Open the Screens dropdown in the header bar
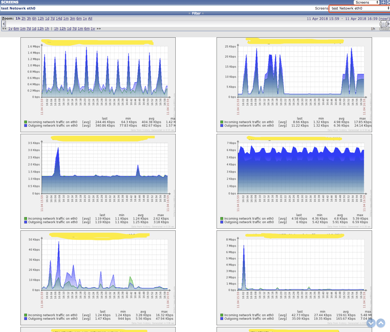 tap(366, 2)
